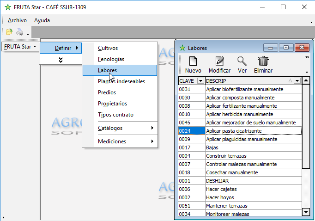Image resolution: width=315 pixels, height=221 pixels.
Task: Select the Mantener terrazas row
Action: click(x=240, y=206)
